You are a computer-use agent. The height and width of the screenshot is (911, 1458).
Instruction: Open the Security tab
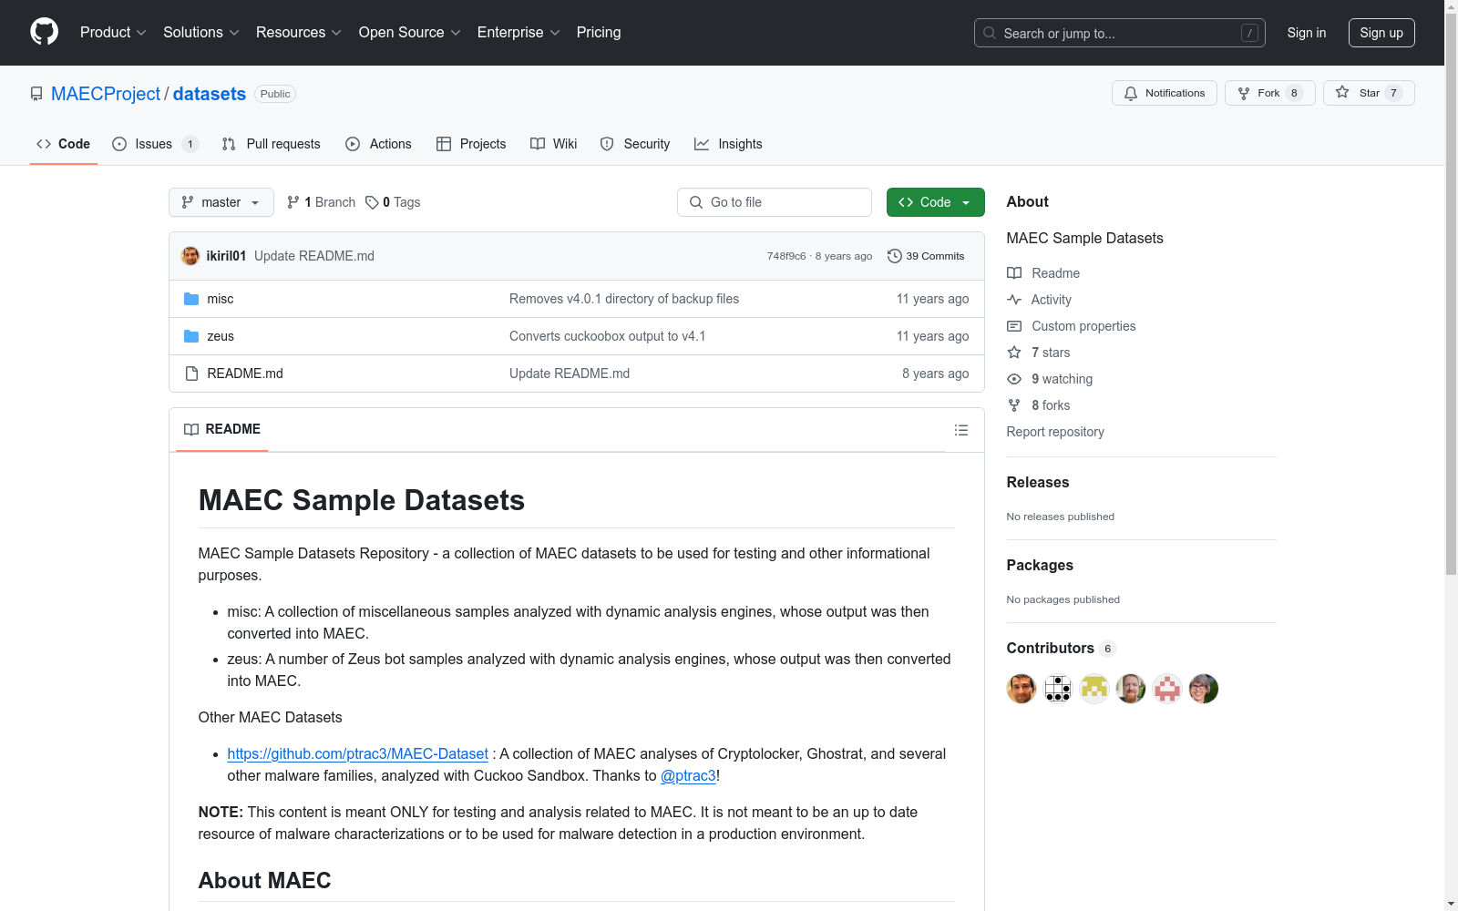coord(635,144)
